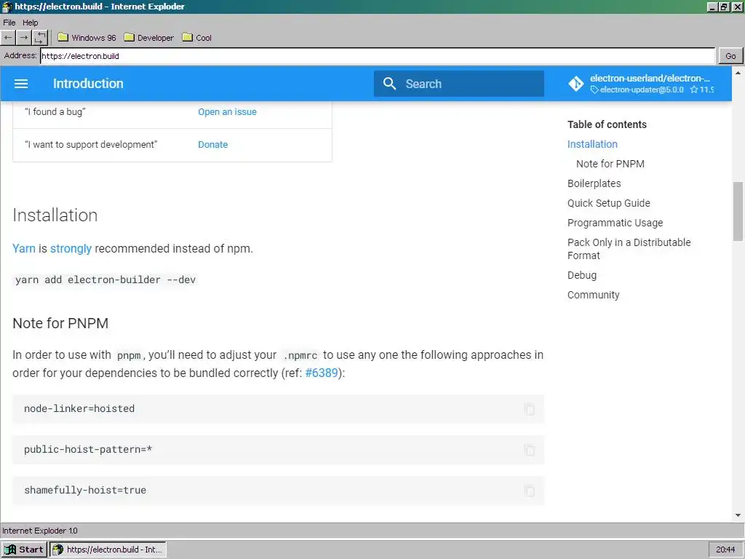This screenshot has width=745, height=559.
Task: Open the electron-userland/electron repository link
Action: [650, 79]
